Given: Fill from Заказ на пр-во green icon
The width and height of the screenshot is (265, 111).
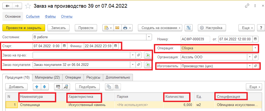Looking at the screenshot, I should 147,55.
